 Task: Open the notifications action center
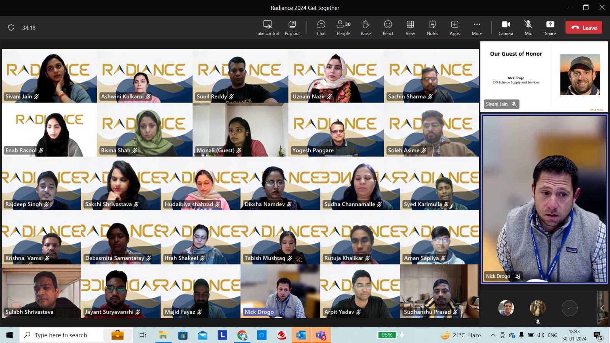[598, 335]
